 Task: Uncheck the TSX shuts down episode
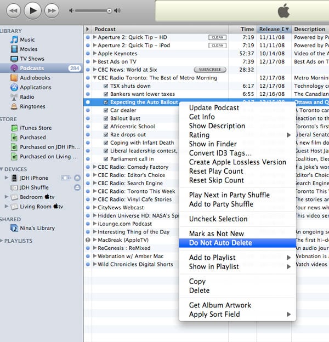click(x=106, y=86)
